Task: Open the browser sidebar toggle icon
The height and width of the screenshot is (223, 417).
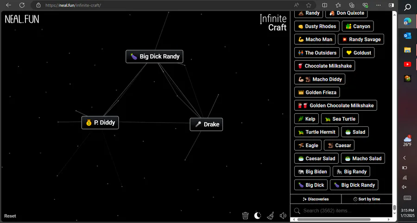Action: [x=391, y=5]
